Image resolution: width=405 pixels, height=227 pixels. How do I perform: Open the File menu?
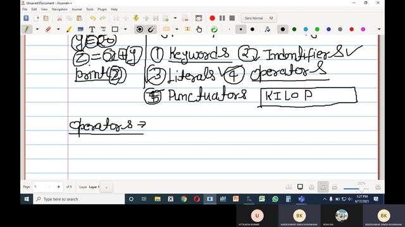click(x=25, y=9)
